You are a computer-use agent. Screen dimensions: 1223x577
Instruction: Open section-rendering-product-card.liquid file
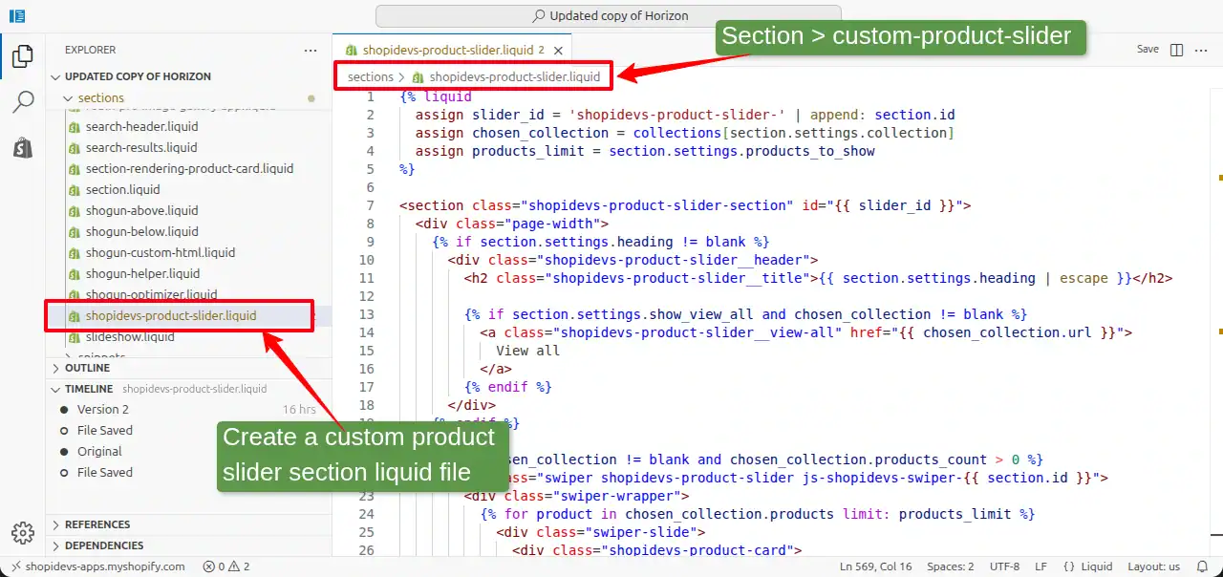pyautogui.click(x=189, y=168)
